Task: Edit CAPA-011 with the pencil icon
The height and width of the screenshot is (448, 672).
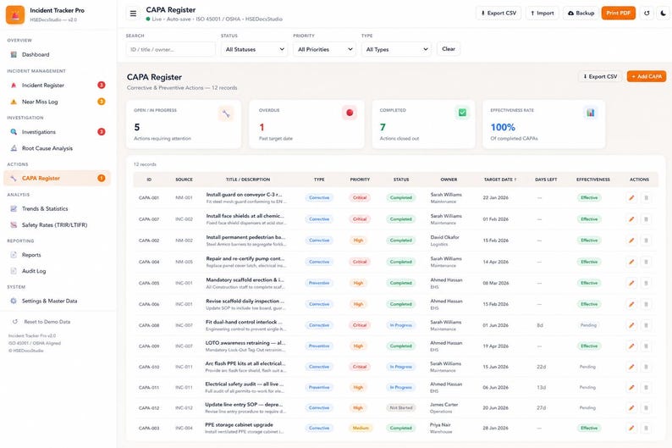Action: tap(631, 388)
